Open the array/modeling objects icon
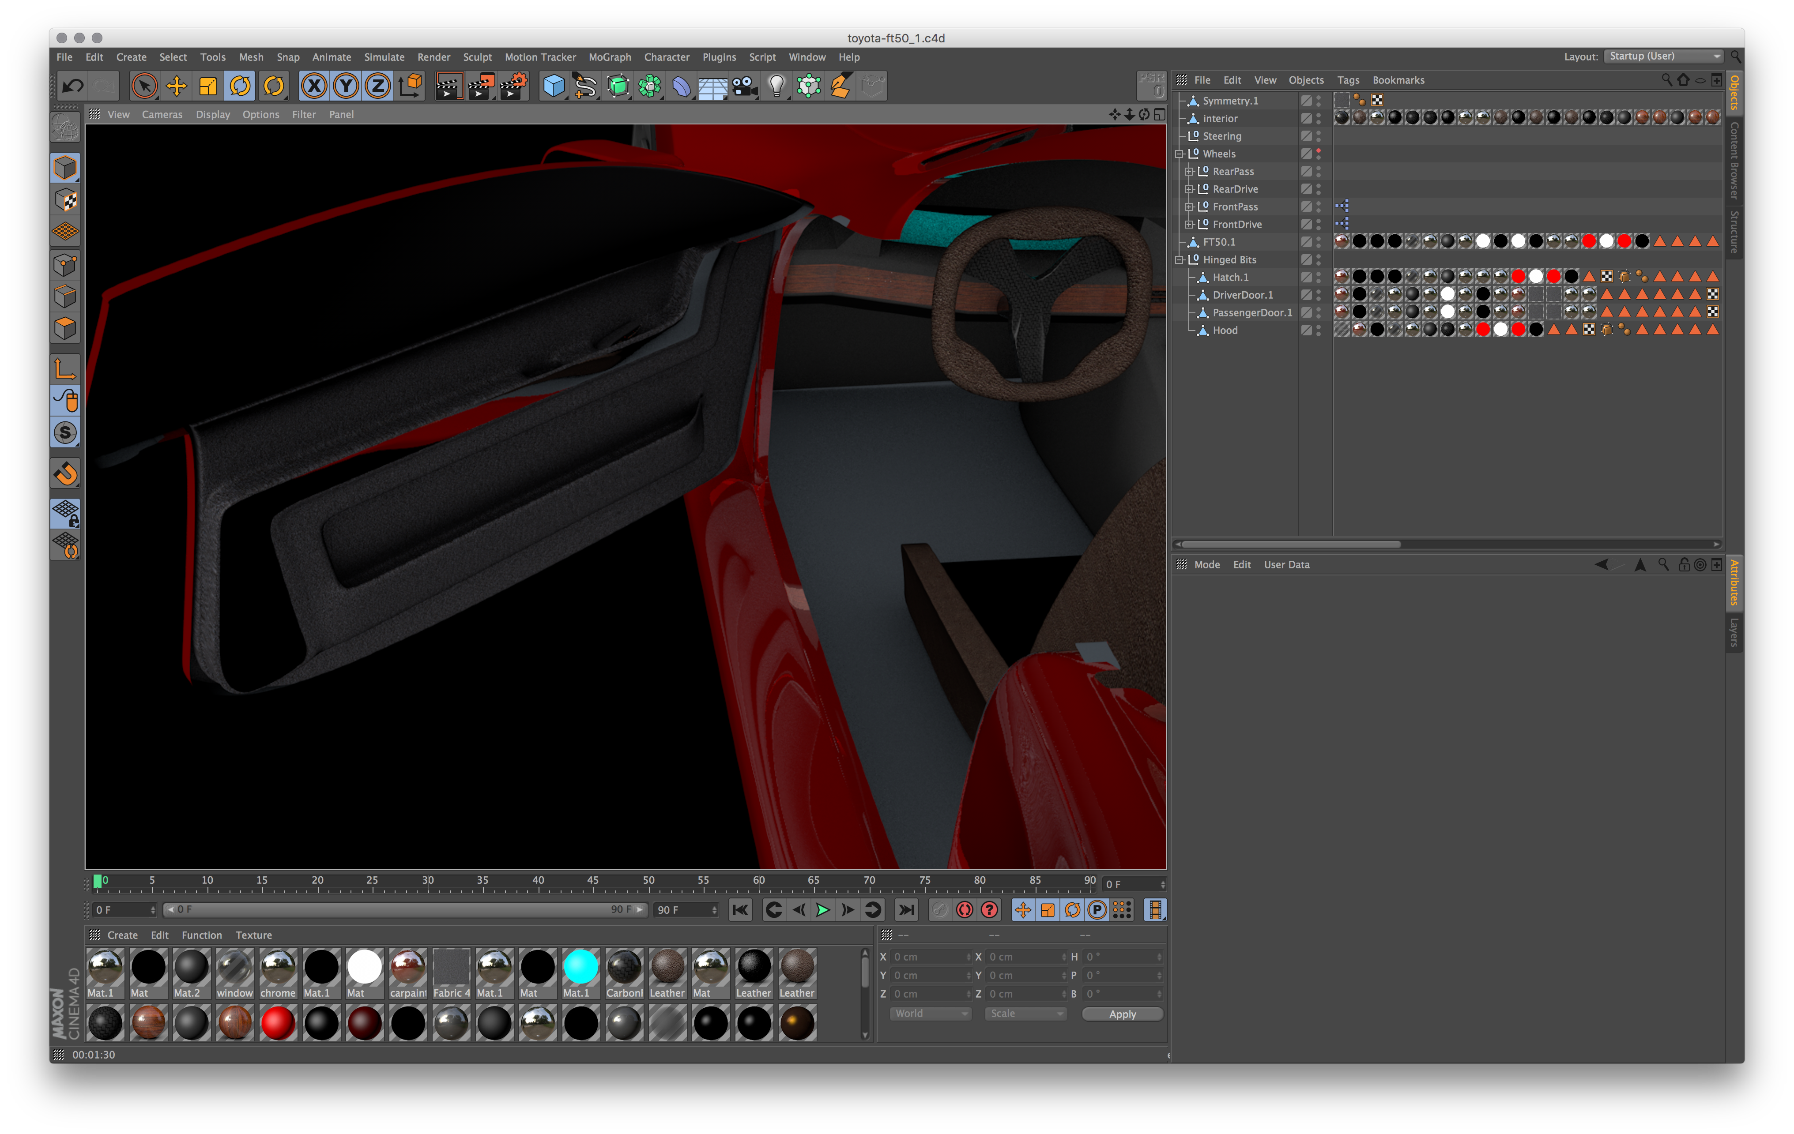The height and width of the screenshot is (1134, 1794). tap(650, 86)
